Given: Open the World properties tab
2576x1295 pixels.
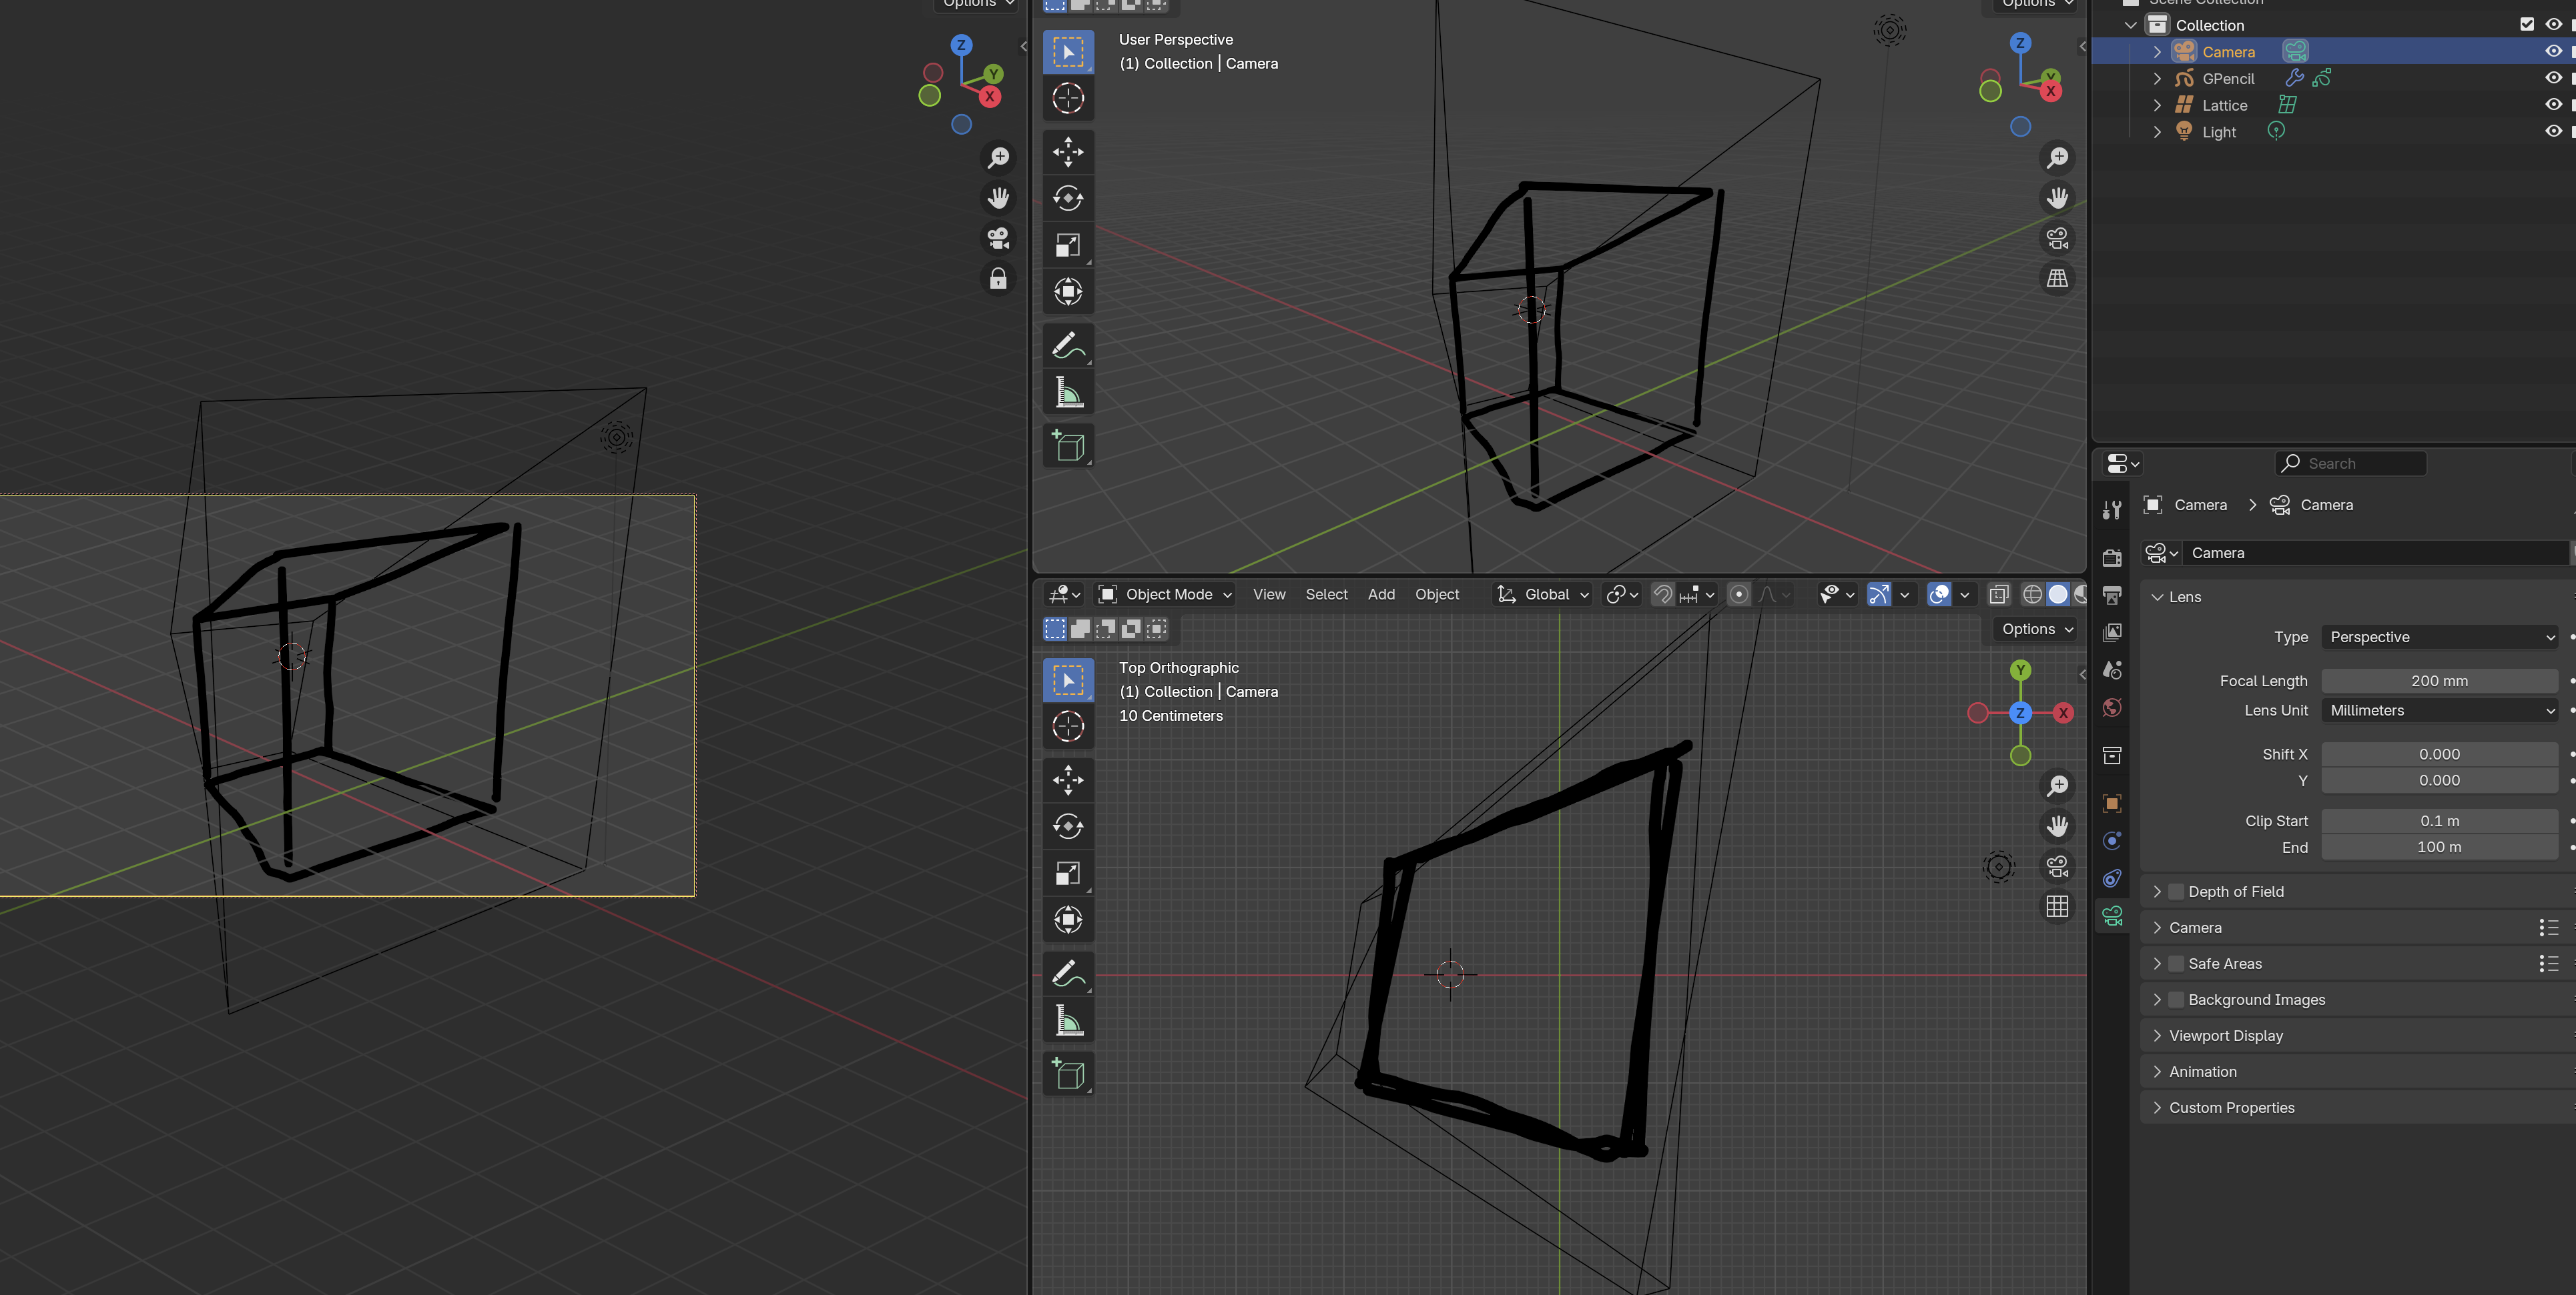Looking at the screenshot, I should pos(2112,708).
